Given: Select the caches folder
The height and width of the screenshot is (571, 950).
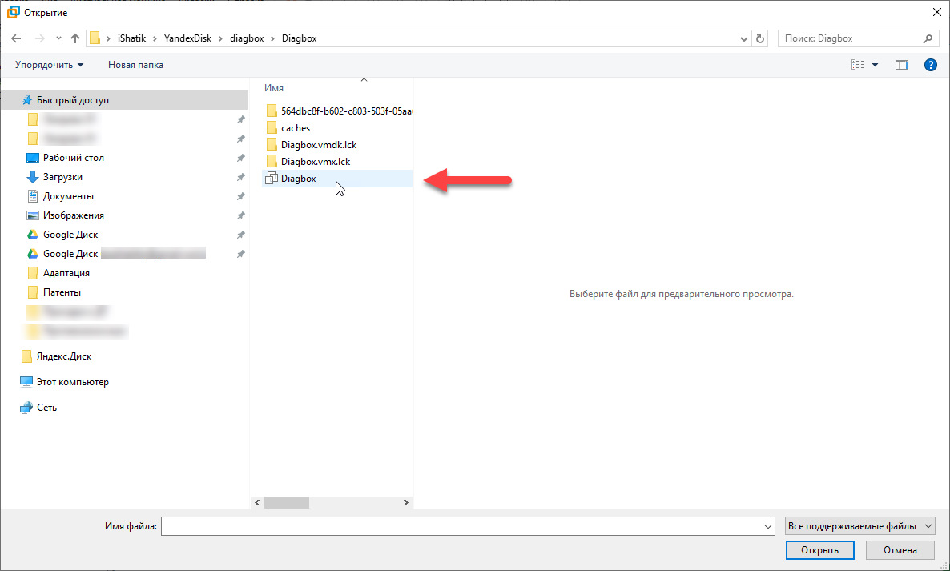Looking at the screenshot, I should [x=288, y=128].
